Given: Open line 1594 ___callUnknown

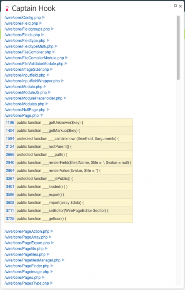Looking at the screenshot, I should tap(10, 138).
